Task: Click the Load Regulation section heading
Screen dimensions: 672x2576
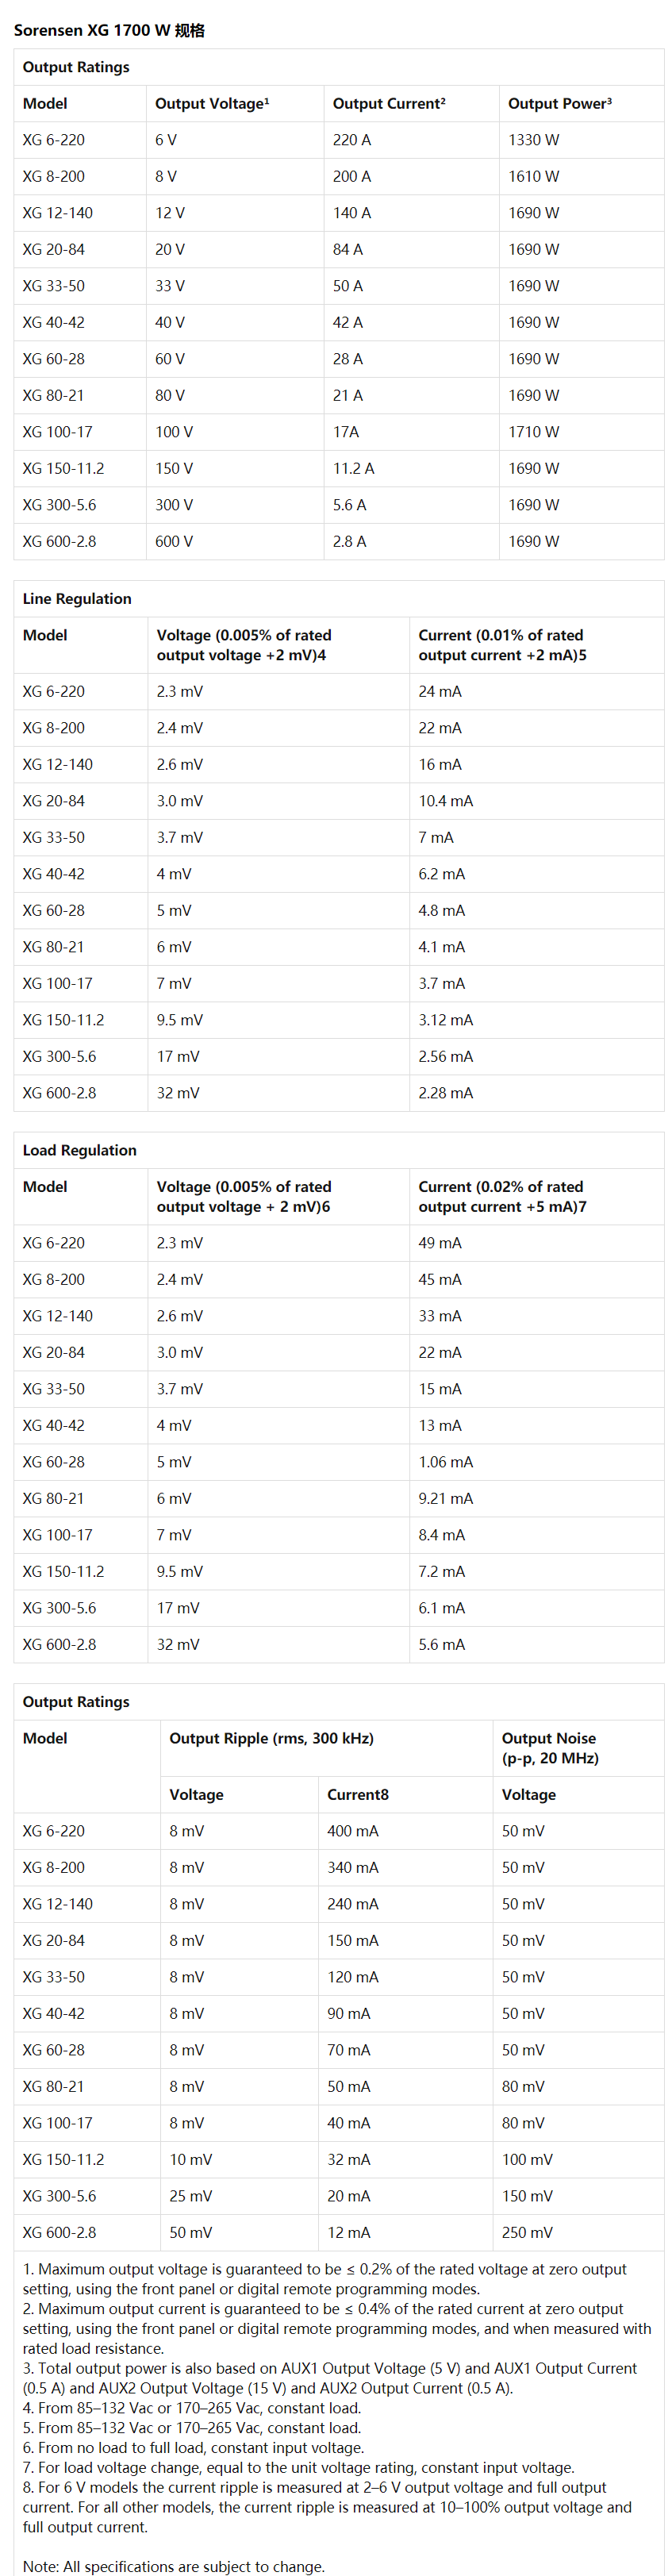Action: [x=80, y=1150]
